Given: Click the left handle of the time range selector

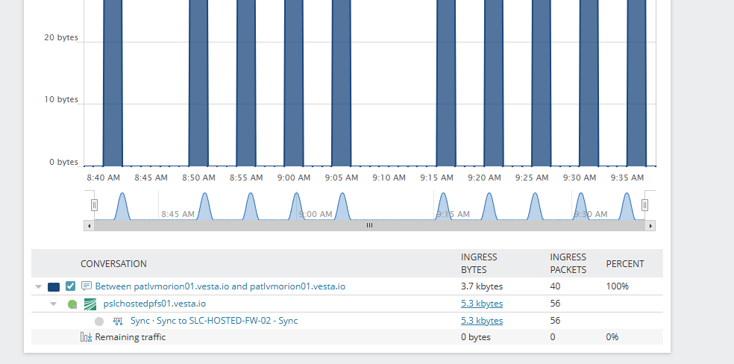Looking at the screenshot, I should point(94,205).
